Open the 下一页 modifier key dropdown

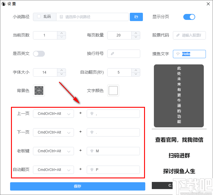[x=53, y=132]
